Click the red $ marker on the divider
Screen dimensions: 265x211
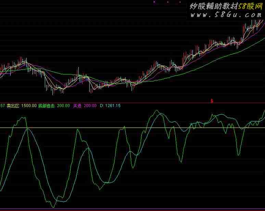[212, 101]
